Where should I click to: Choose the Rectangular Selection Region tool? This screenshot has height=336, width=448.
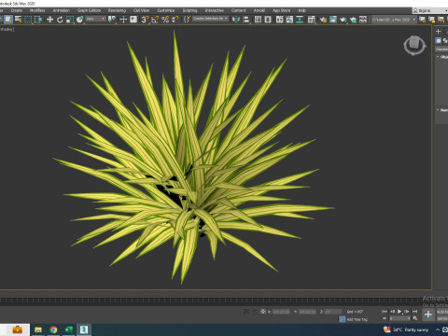click(28, 20)
